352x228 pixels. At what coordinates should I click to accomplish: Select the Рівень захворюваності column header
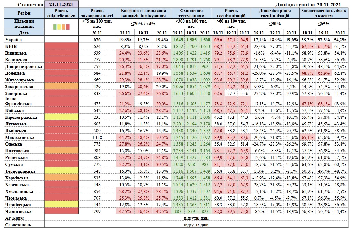click(97, 13)
